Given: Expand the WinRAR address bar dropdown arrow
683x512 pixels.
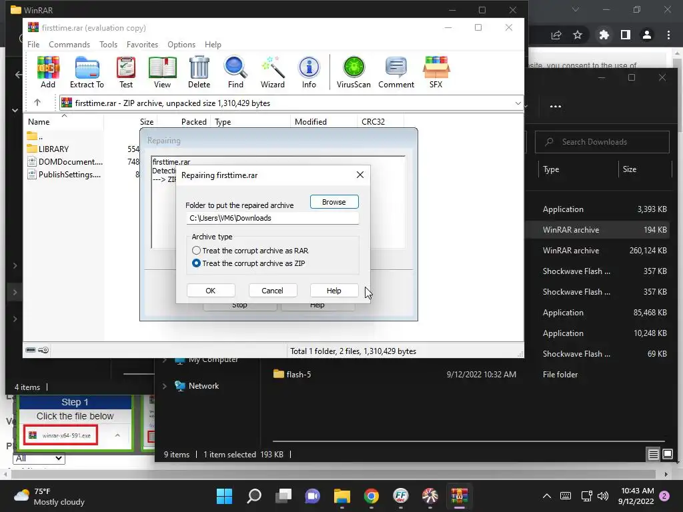Looking at the screenshot, I should (518, 103).
